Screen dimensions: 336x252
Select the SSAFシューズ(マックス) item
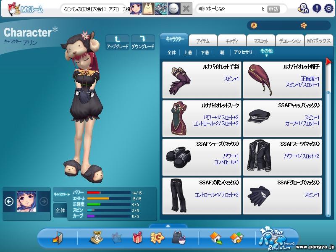coord(202,157)
